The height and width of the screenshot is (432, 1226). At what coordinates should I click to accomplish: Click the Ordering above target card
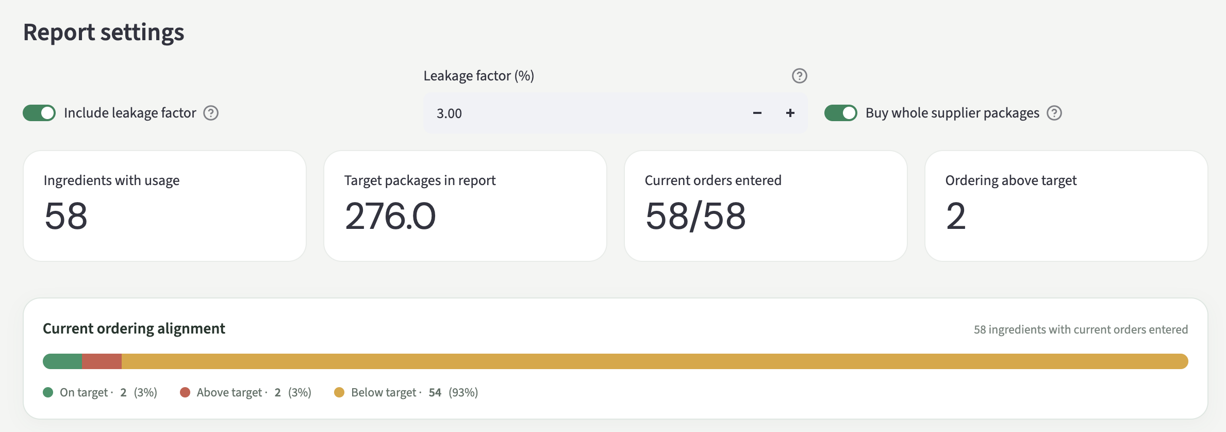pyautogui.click(x=1066, y=206)
